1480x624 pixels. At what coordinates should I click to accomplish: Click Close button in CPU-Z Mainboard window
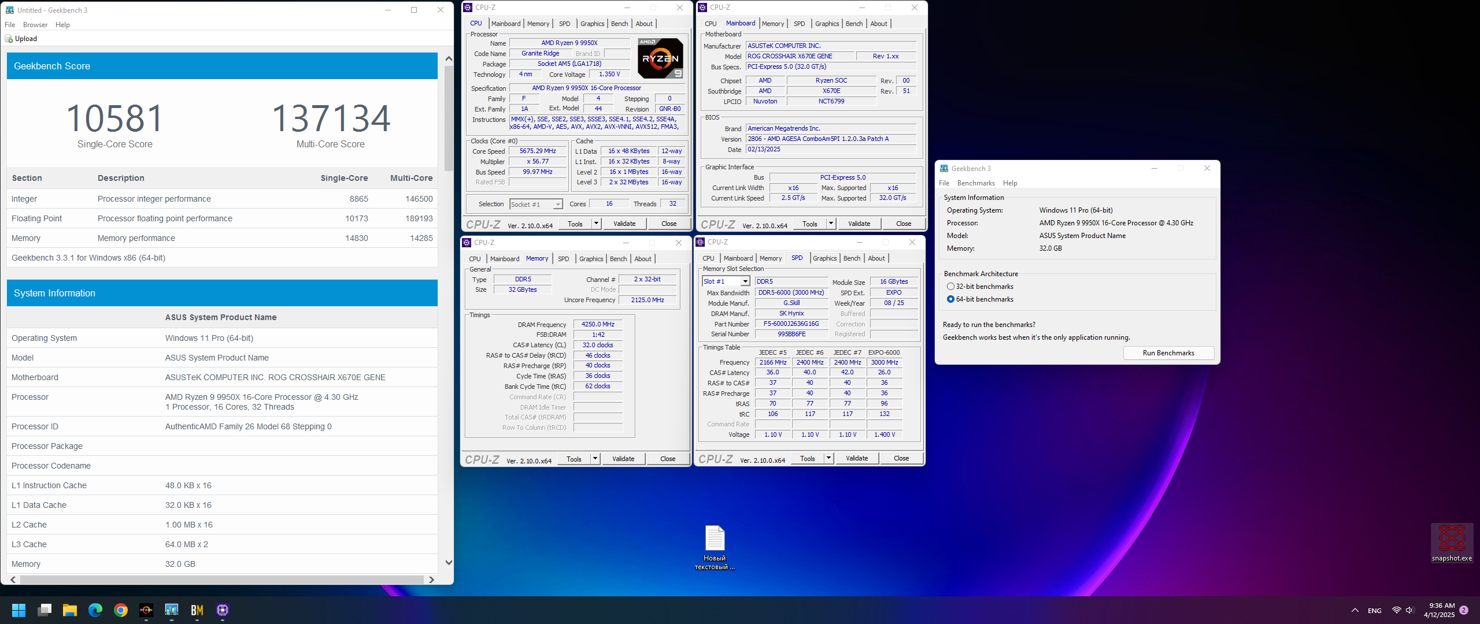pyautogui.click(x=904, y=224)
